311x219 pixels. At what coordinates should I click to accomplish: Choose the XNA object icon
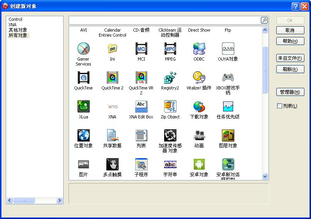click(113, 106)
